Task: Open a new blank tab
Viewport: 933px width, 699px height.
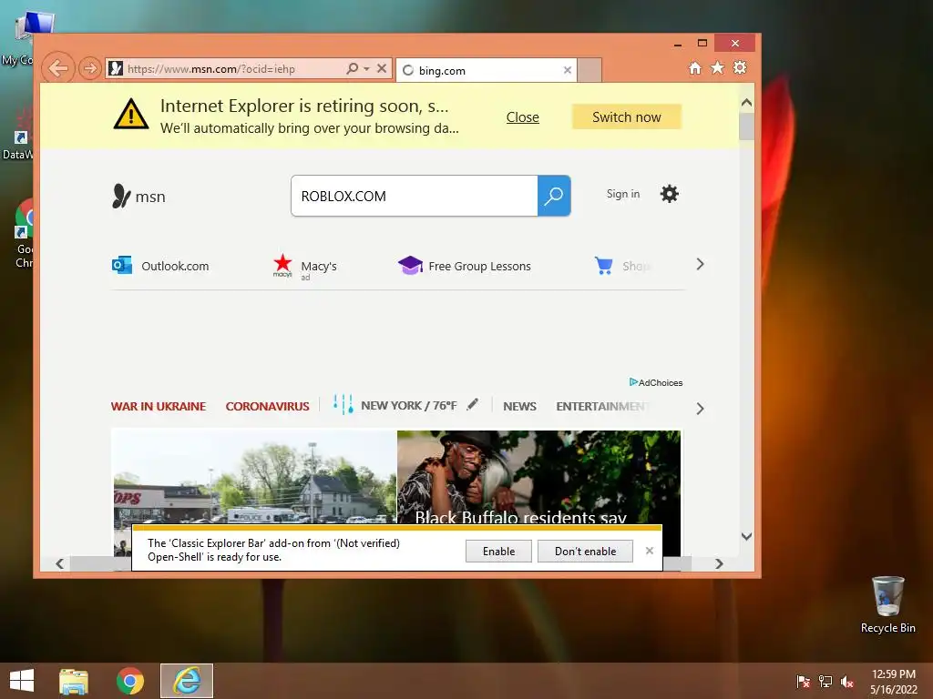Action: coord(590,70)
